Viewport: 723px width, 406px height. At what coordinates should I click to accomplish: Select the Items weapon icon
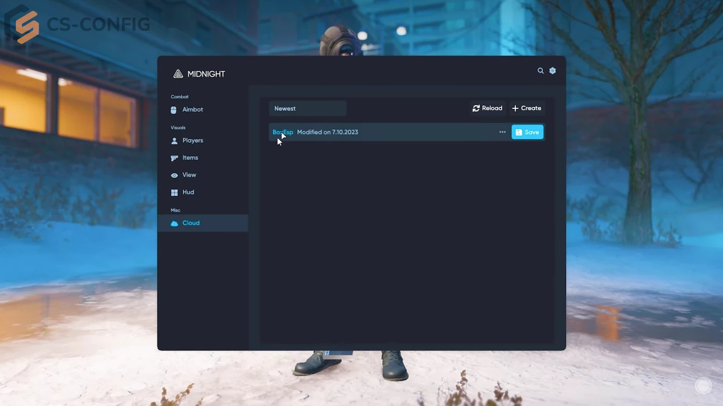174,157
